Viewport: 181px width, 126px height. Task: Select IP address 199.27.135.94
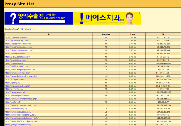[x=163, y=118]
